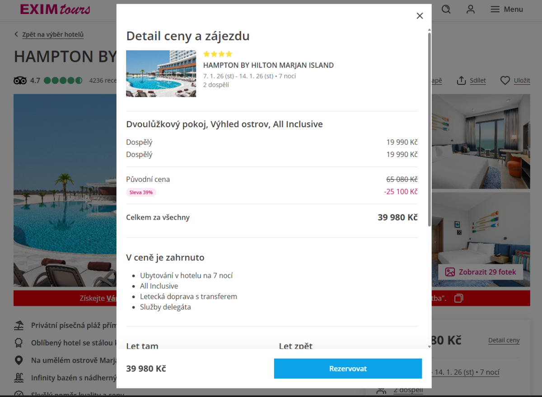Click the copy promo code icon
The height and width of the screenshot is (397, 542).
[458, 298]
